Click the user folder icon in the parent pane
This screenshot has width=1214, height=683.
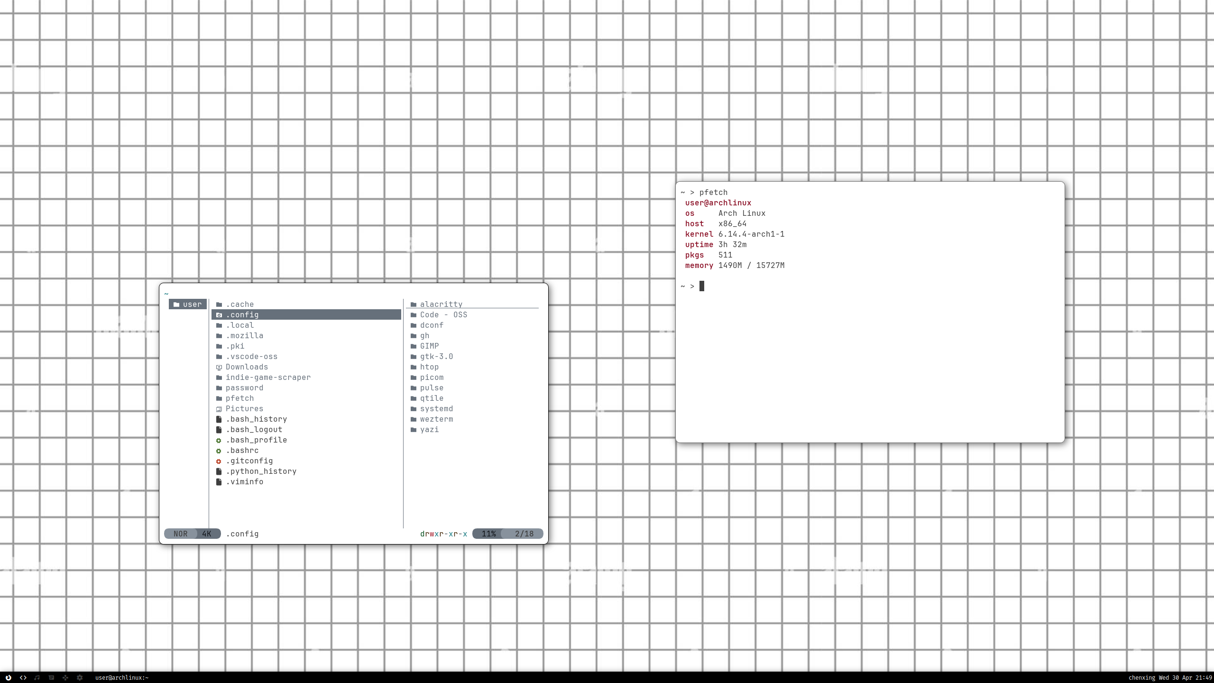pyautogui.click(x=176, y=305)
